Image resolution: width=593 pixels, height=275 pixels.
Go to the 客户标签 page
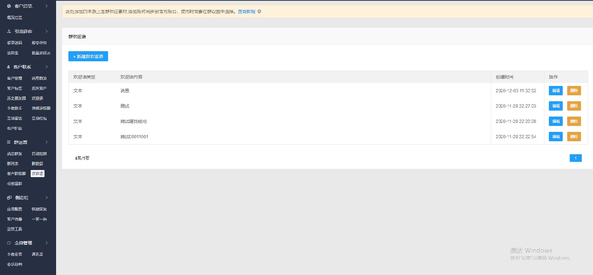[x=15, y=89]
